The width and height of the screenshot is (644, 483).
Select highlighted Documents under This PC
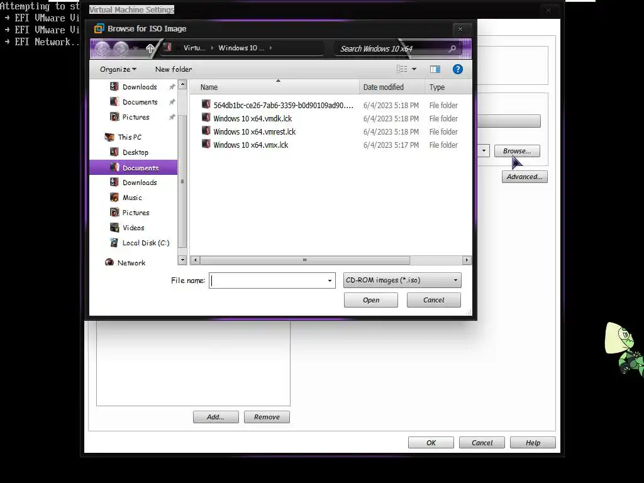(133, 167)
